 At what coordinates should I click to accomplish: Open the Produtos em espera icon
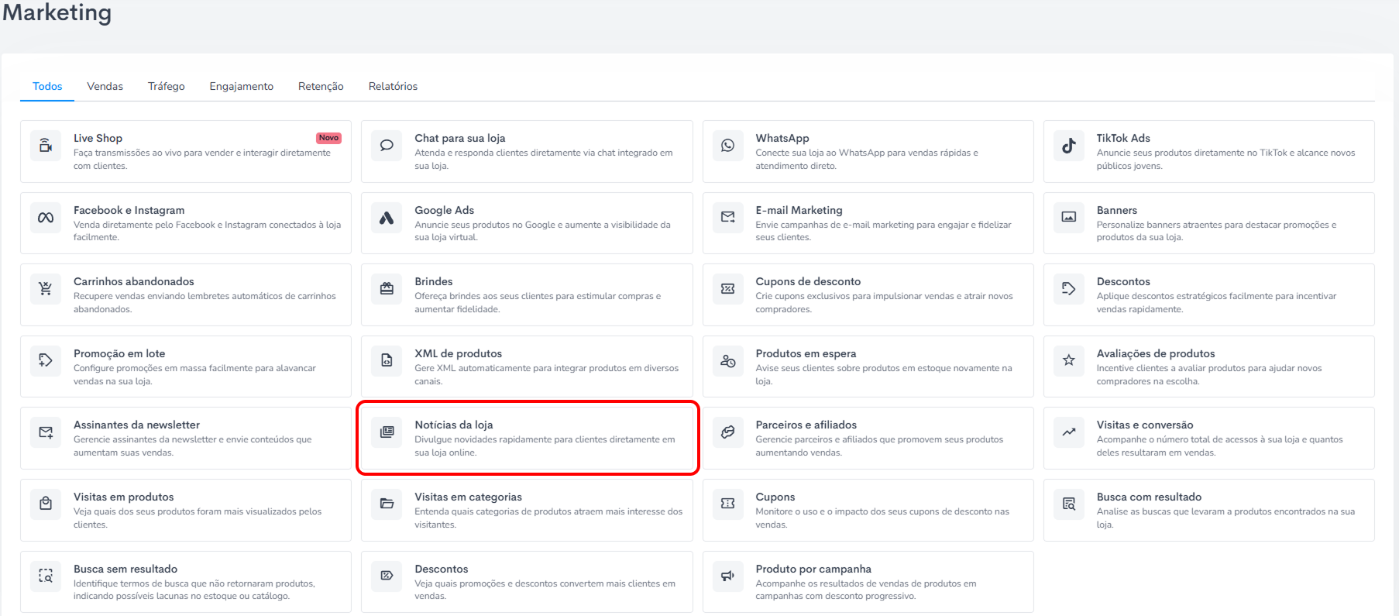tap(727, 360)
